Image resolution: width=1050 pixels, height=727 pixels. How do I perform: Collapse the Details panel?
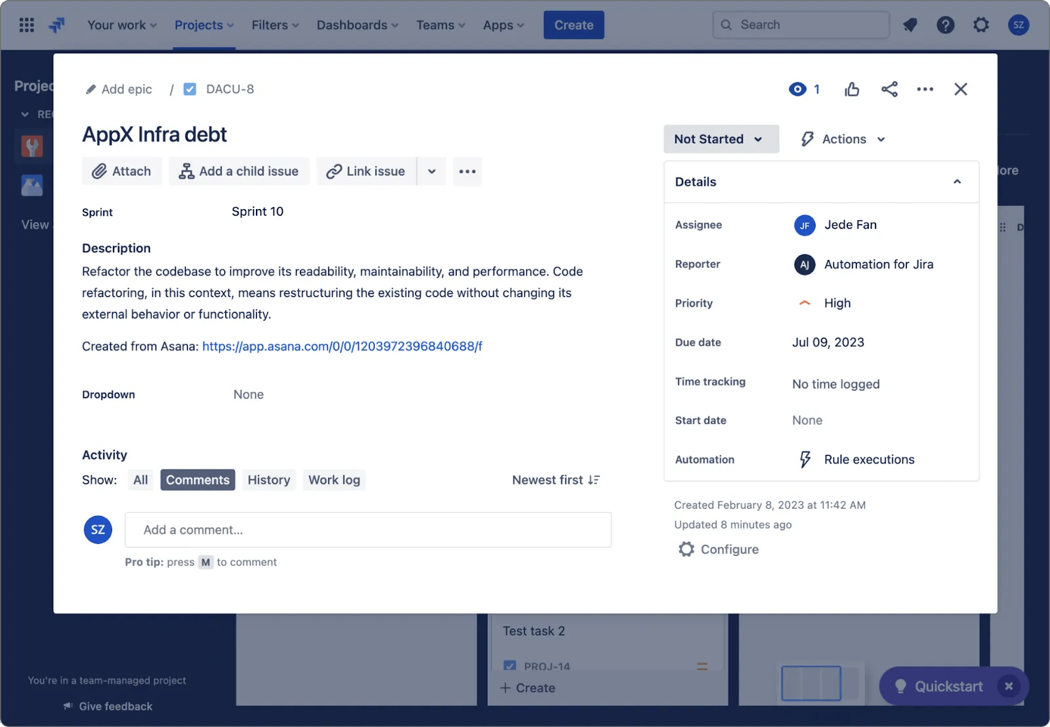957,182
